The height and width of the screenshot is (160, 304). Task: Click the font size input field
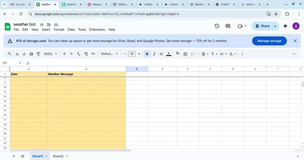point(132,54)
